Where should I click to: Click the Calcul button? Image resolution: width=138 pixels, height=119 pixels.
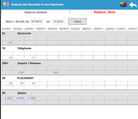coord(77,21)
